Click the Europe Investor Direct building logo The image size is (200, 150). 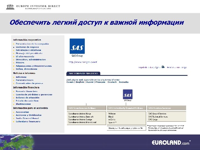[x=10, y=7]
